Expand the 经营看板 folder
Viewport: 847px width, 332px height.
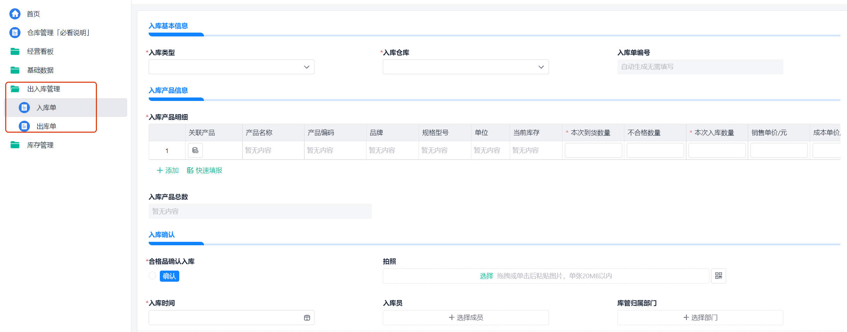pyautogui.click(x=40, y=51)
